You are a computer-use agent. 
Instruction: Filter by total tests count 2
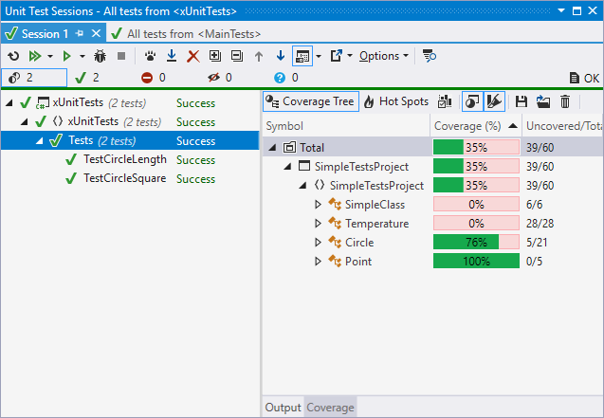34,78
